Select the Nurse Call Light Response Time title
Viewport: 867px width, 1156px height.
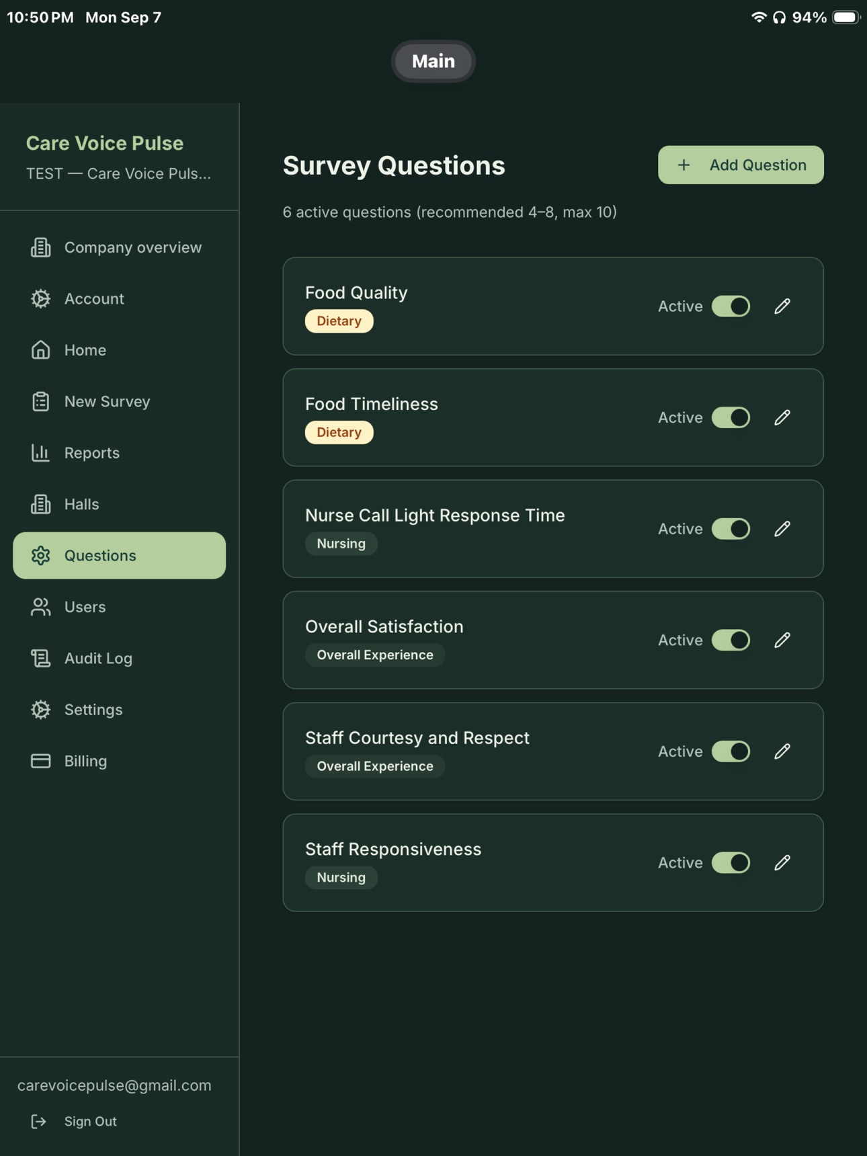tap(435, 515)
